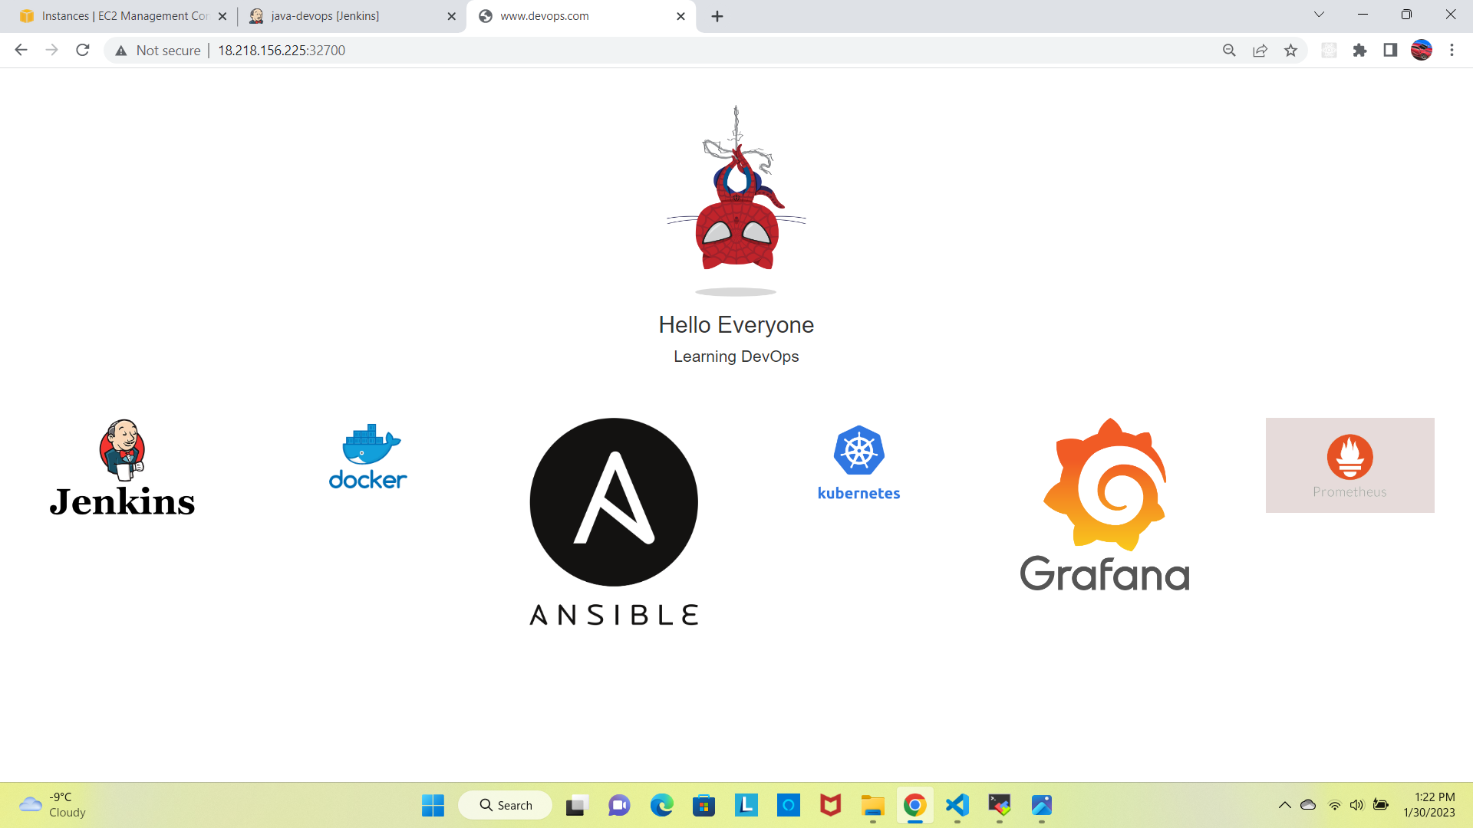This screenshot has width=1473, height=828.
Task: Open File Explorer from taskbar
Action: (872, 805)
